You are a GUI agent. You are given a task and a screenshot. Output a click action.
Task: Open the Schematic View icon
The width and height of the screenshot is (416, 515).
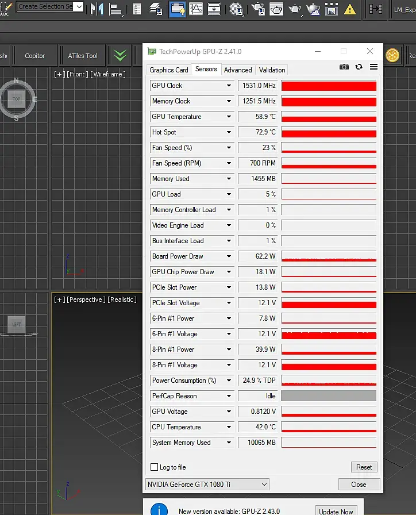point(214,9)
